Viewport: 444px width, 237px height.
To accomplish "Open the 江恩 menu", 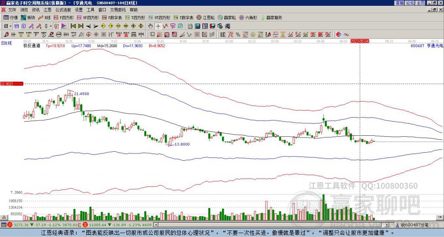I will (47, 10).
